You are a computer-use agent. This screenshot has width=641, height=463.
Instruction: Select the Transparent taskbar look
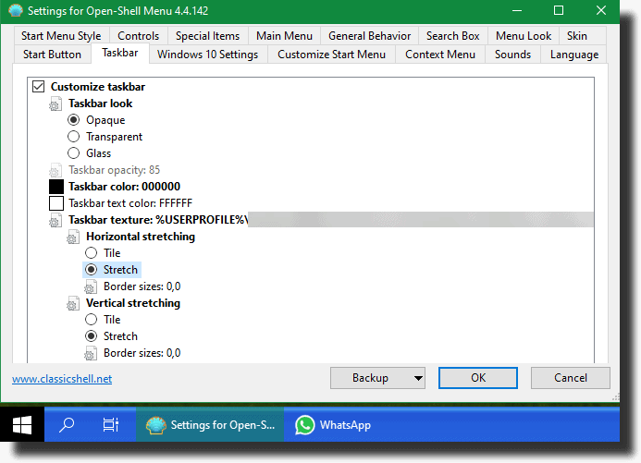(x=74, y=137)
